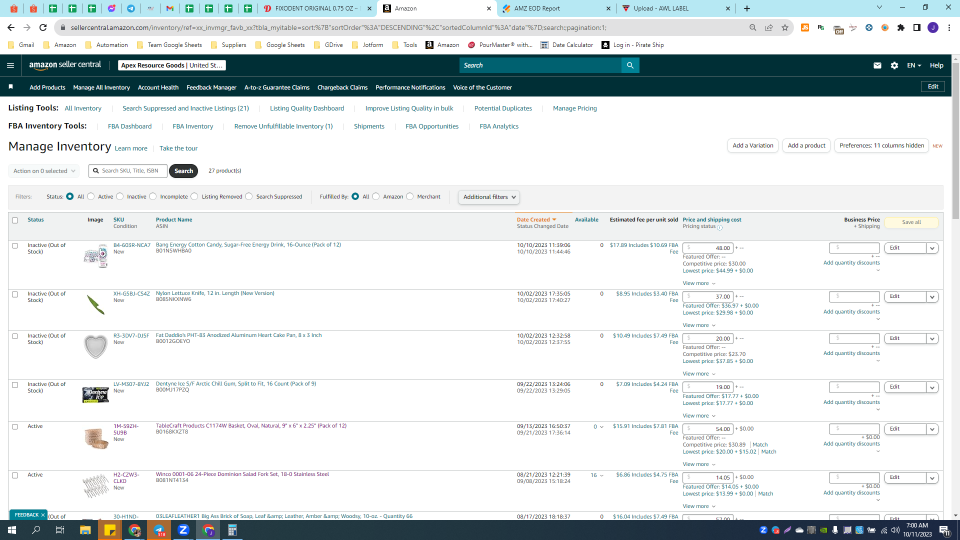
Task: Open the Seller Central hamburger menu
Action: pos(10,65)
